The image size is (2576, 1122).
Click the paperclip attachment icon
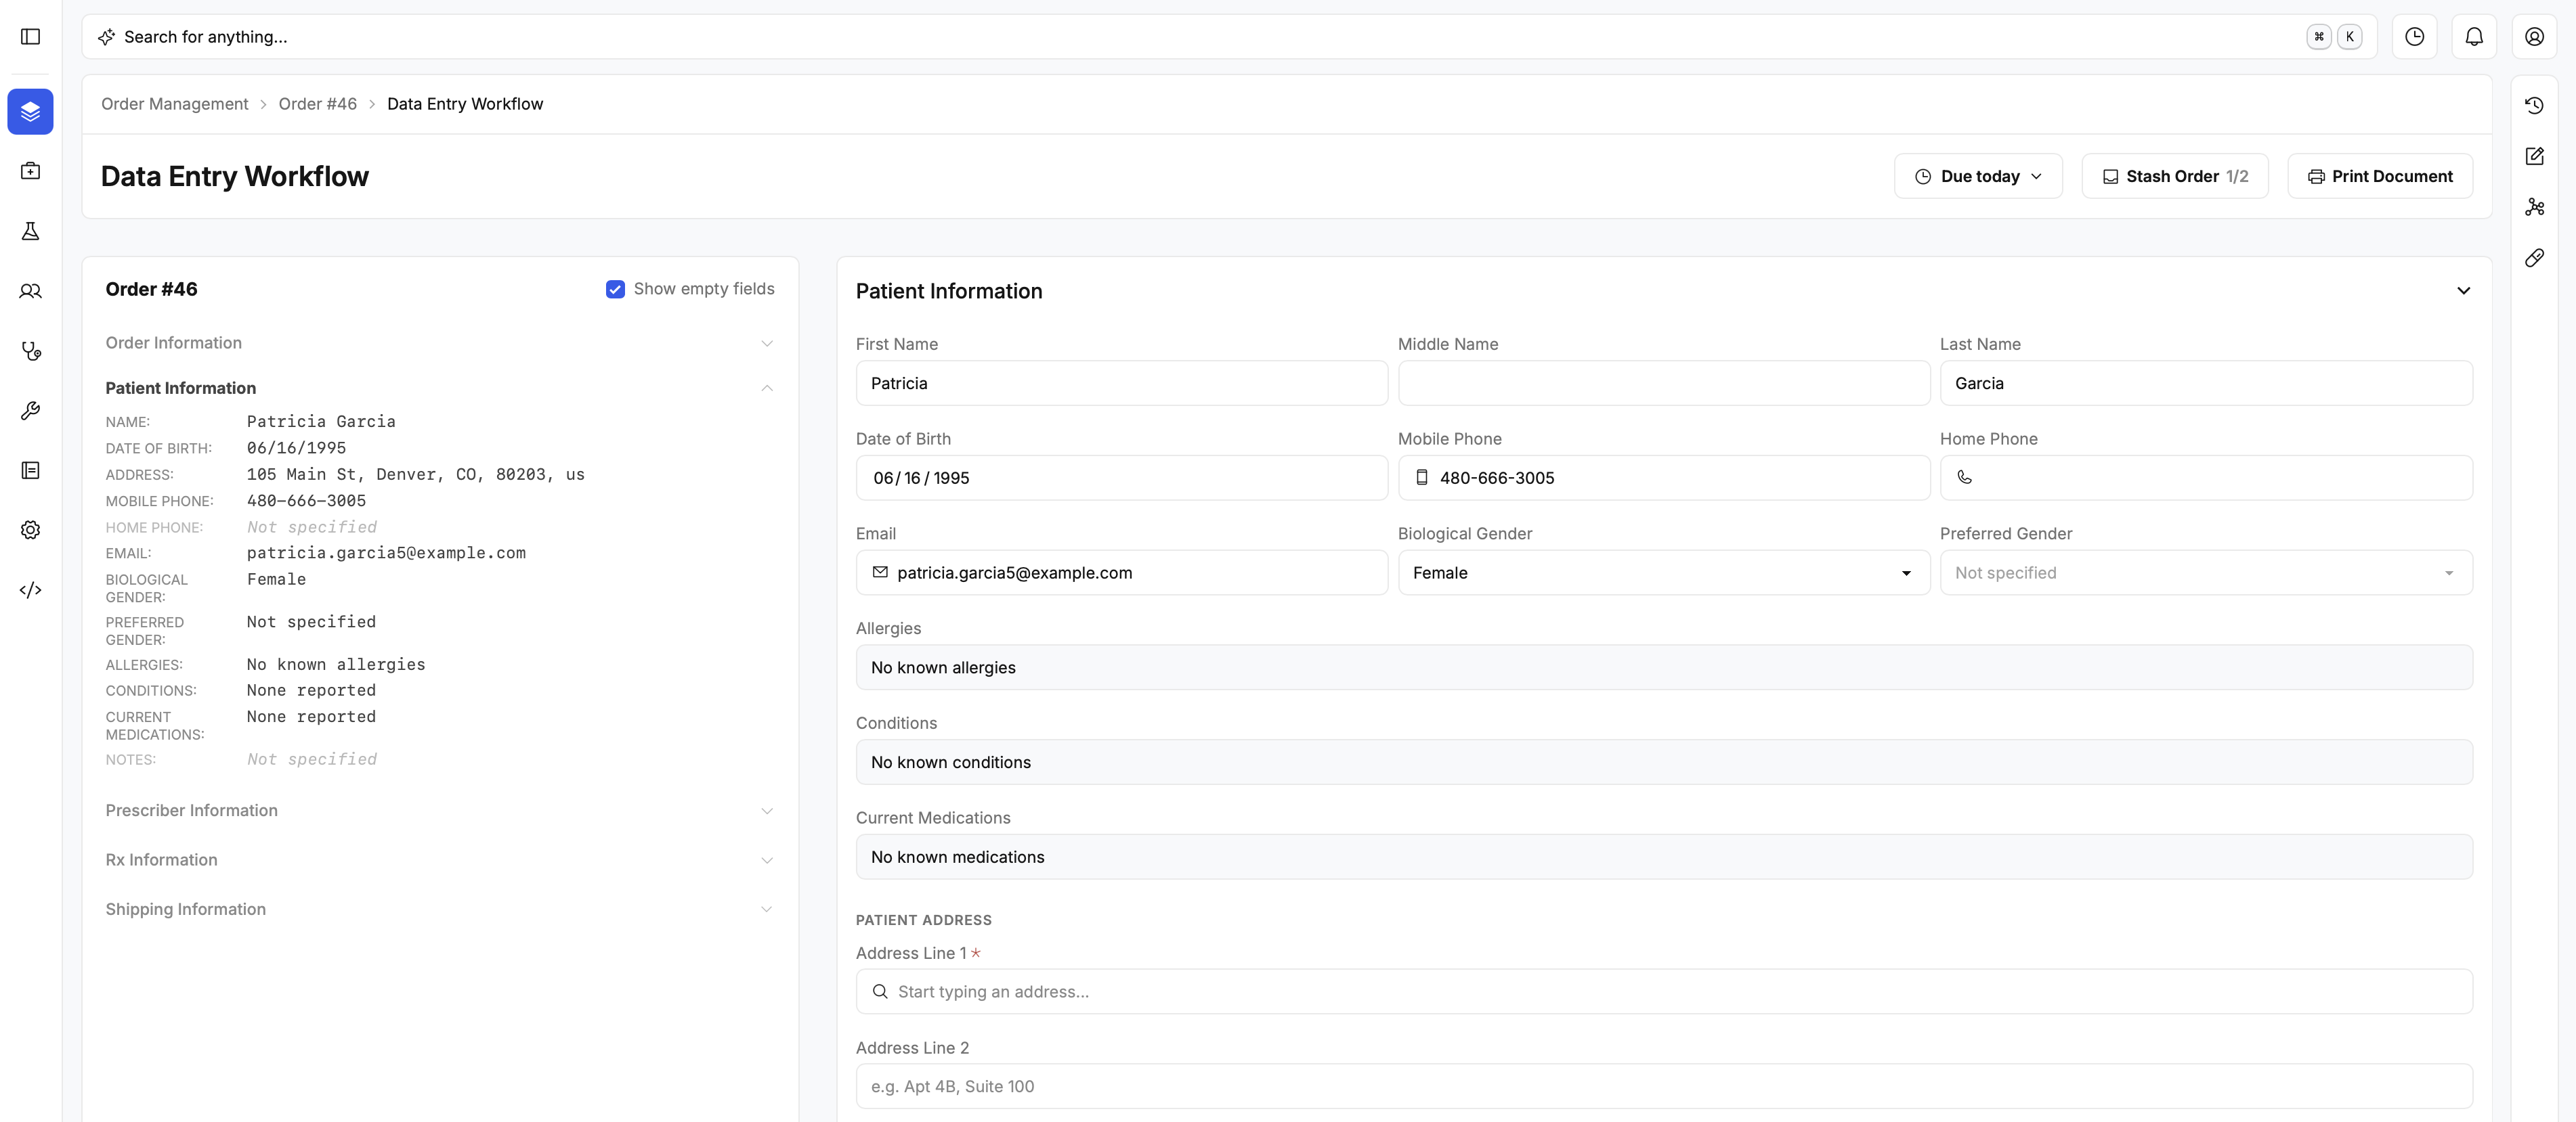[2534, 258]
